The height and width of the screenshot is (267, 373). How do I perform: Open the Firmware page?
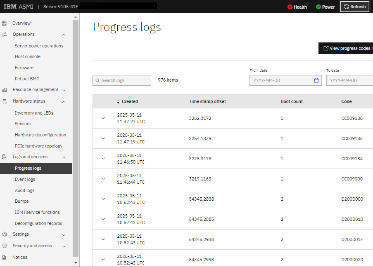[x=24, y=68]
